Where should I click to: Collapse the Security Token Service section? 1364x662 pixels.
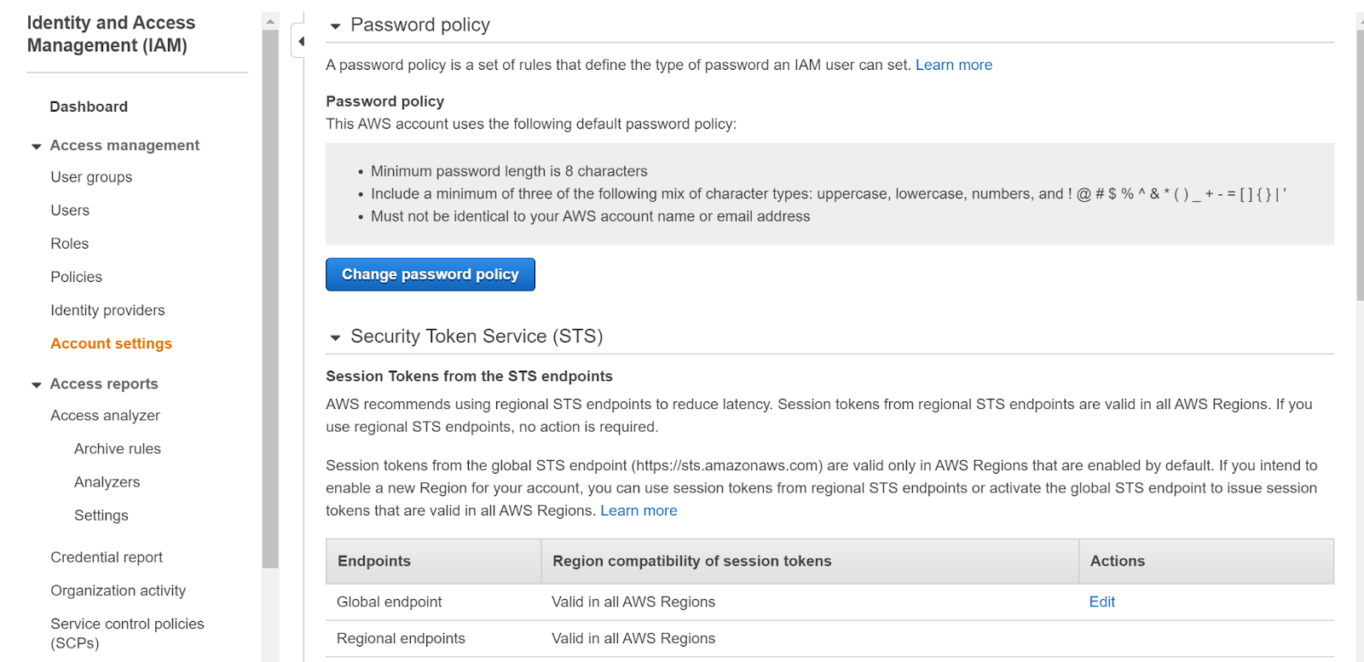pos(335,337)
